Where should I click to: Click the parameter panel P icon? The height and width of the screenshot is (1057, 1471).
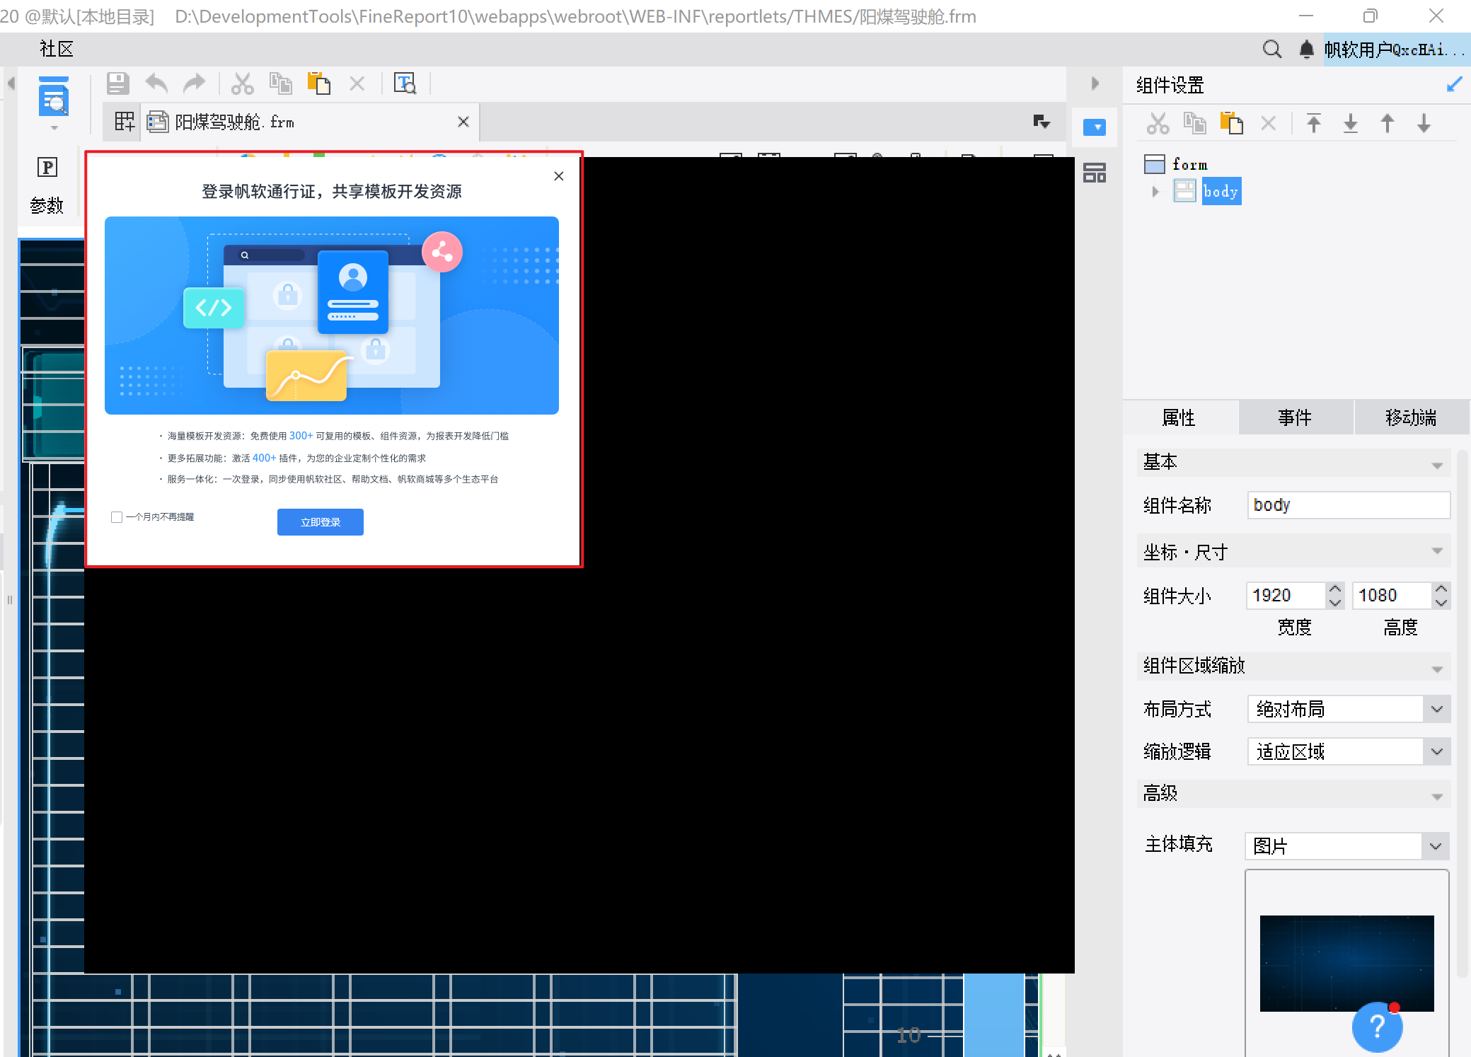(x=47, y=167)
